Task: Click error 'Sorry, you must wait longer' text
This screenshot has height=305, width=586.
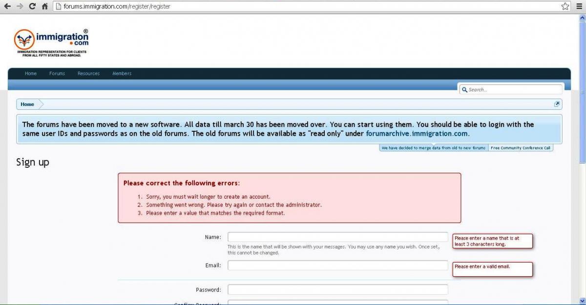Action: tap(208, 197)
